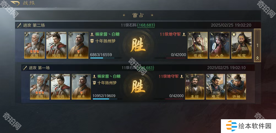This screenshot has width=276, height=133.
Task: View enemy hero 许褚 card
Action: coord(236,87)
